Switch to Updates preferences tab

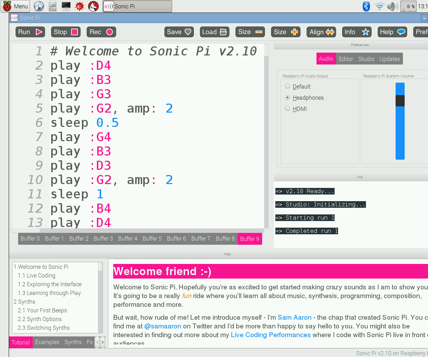point(390,59)
